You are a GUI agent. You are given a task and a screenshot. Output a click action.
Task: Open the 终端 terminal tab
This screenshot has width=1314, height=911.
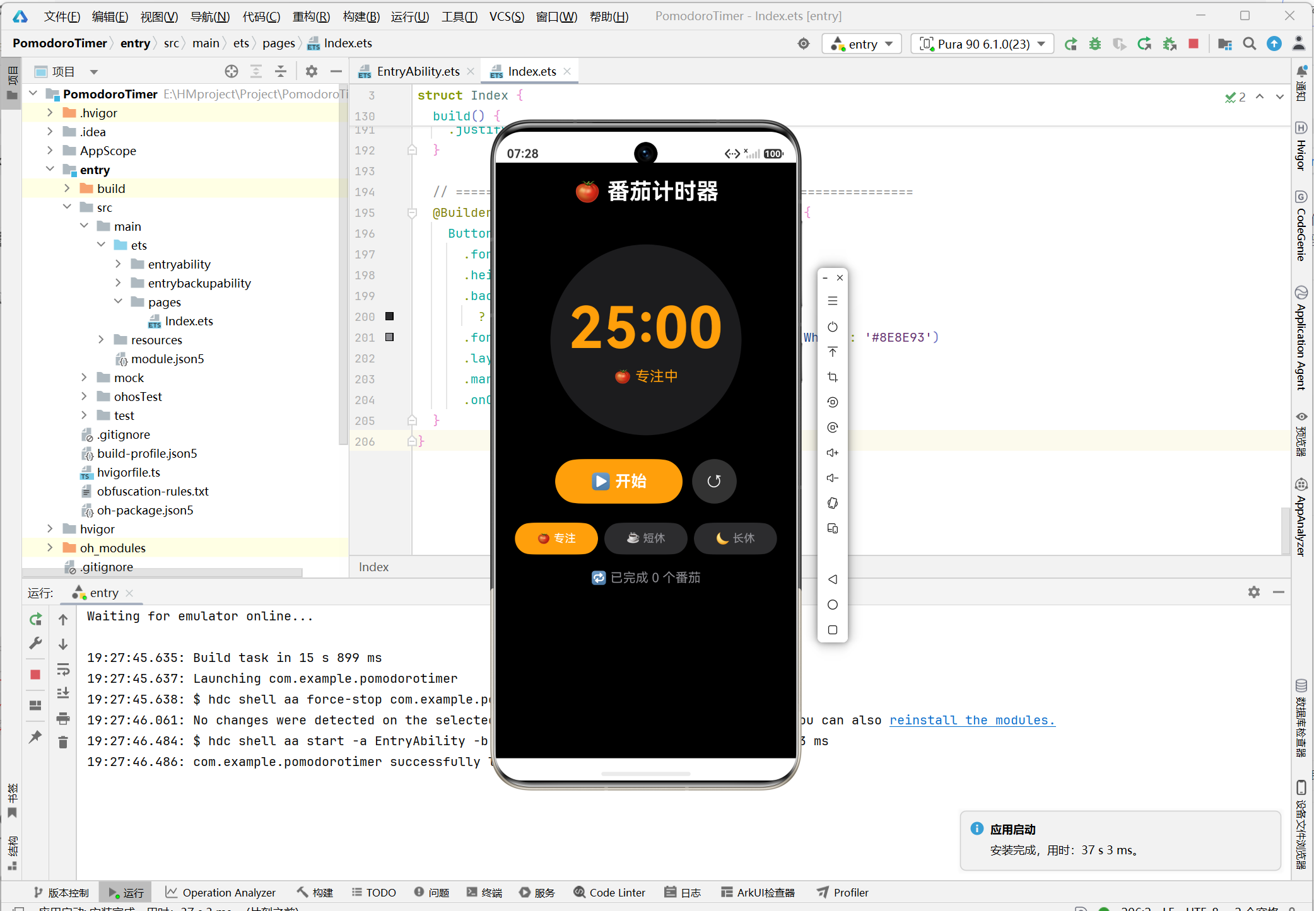click(485, 893)
